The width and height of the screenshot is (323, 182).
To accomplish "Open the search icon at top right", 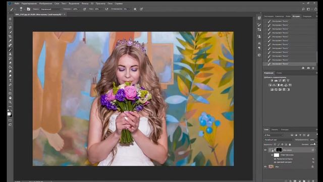I will [x=303, y=9].
